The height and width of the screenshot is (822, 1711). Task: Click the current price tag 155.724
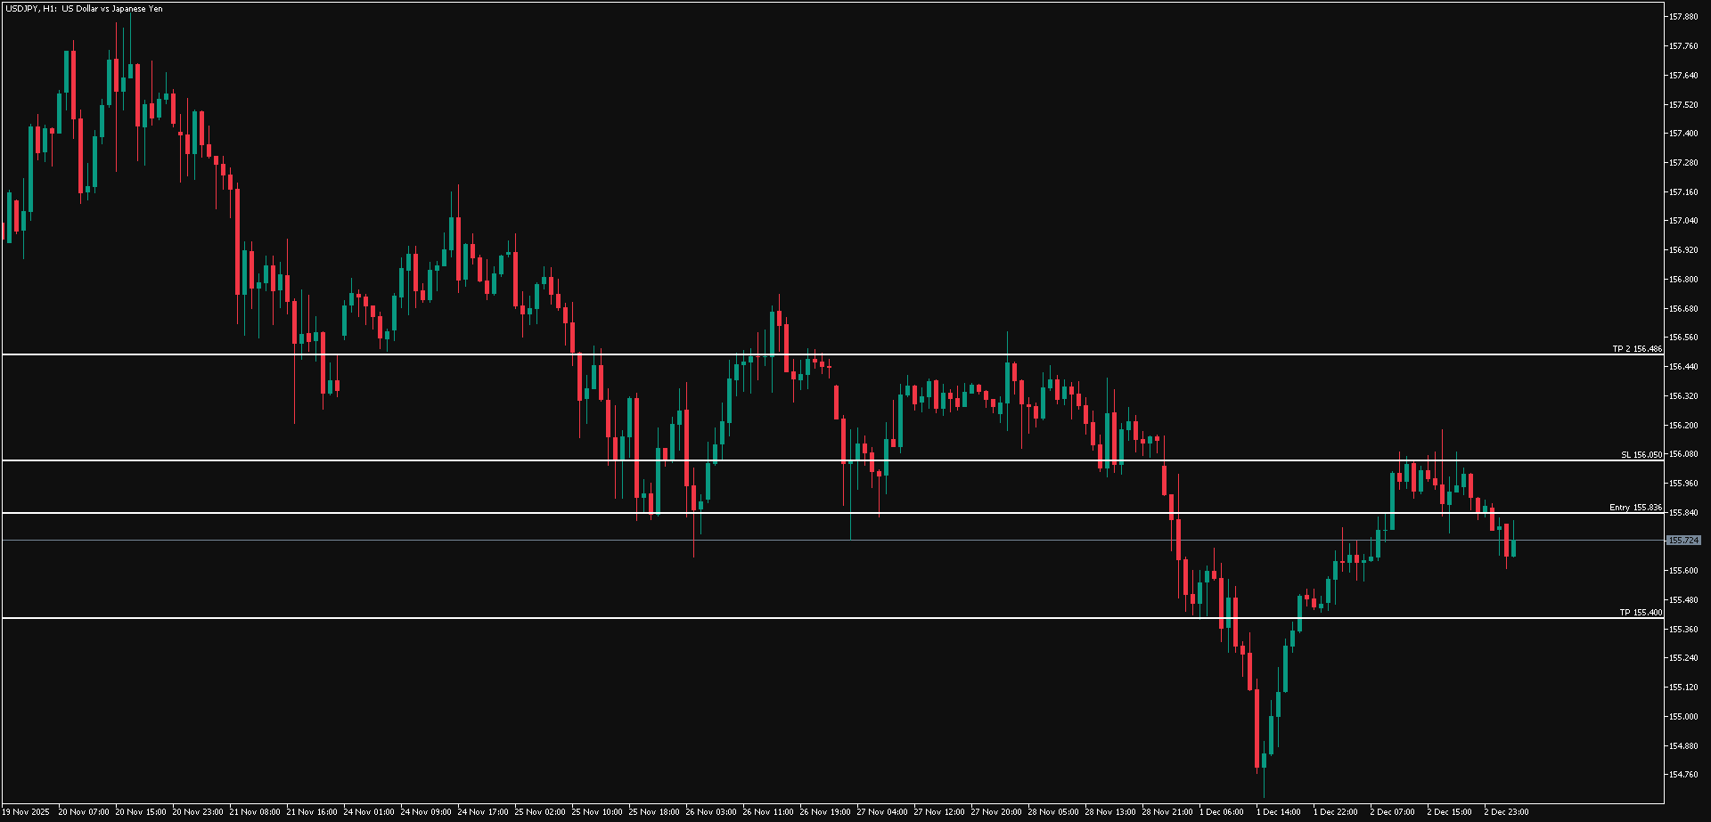click(1683, 541)
